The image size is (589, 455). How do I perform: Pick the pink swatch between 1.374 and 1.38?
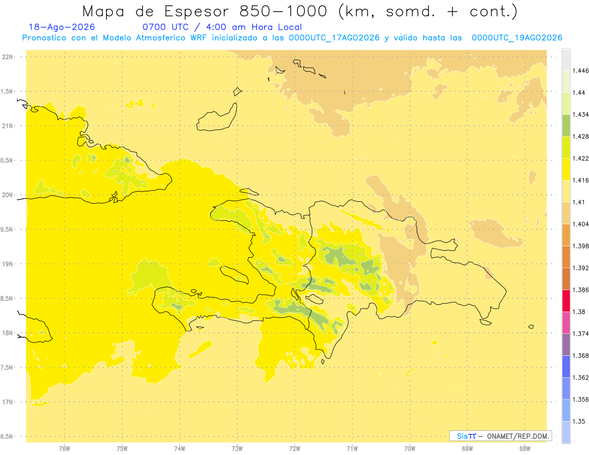(566, 322)
